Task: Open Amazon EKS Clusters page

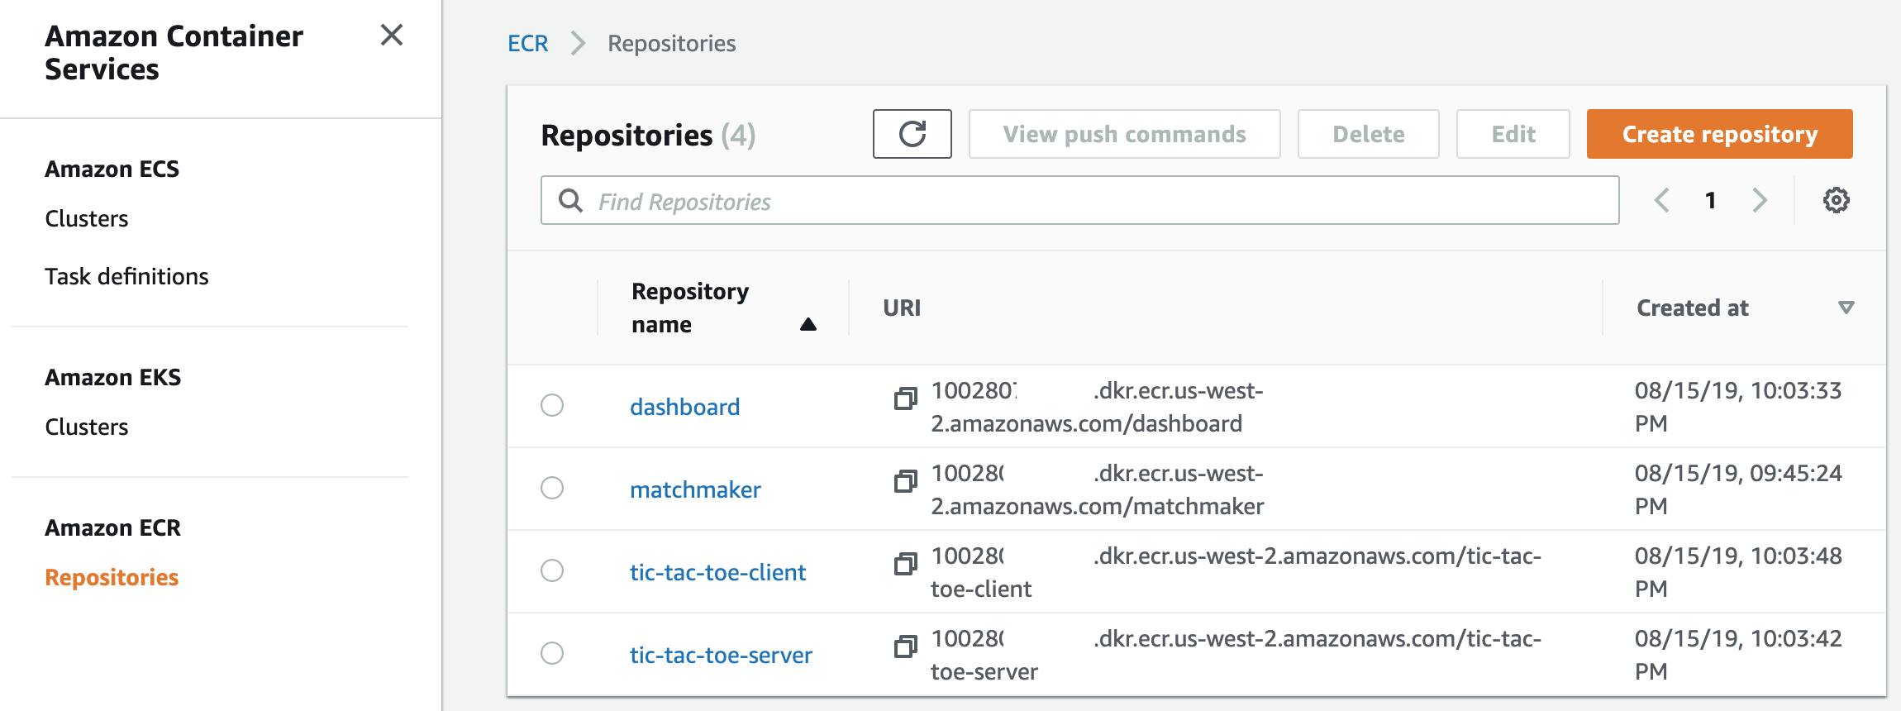Action: (87, 427)
